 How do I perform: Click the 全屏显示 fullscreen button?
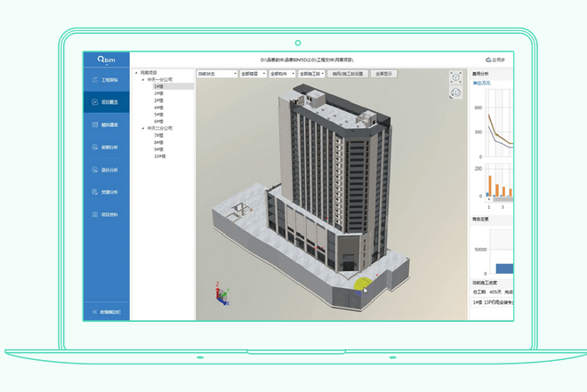coord(383,74)
